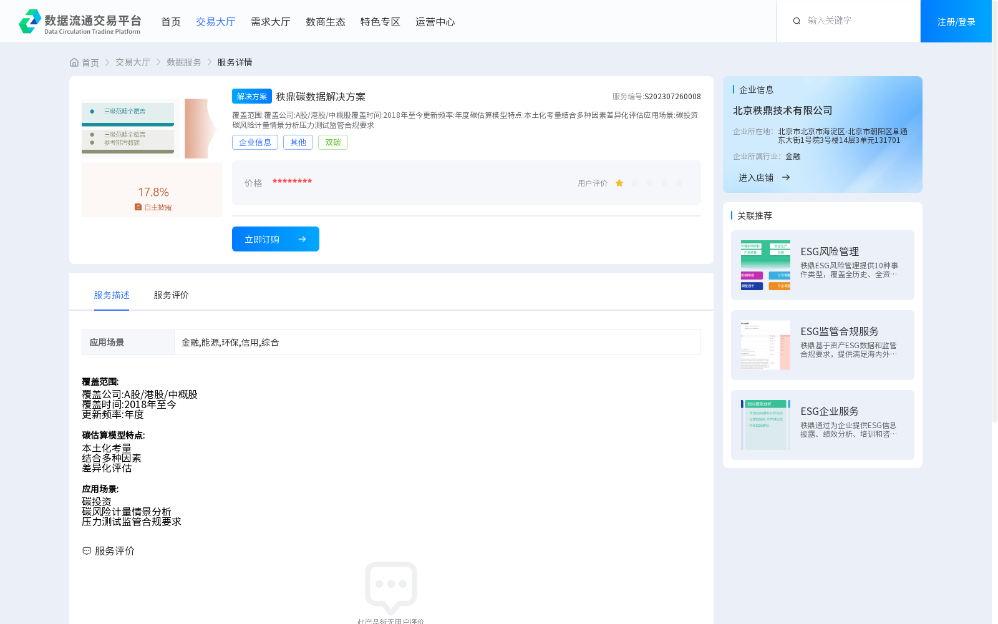Image resolution: width=998 pixels, height=624 pixels.
Task: Click the 解决方案 badge
Action: pyautogui.click(x=252, y=96)
